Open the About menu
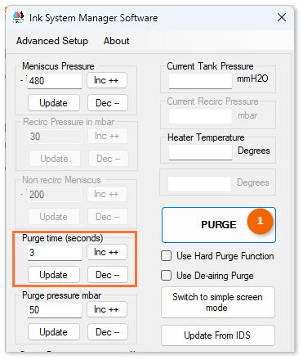This screenshot has height=360, width=303. (x=116, y=41)
